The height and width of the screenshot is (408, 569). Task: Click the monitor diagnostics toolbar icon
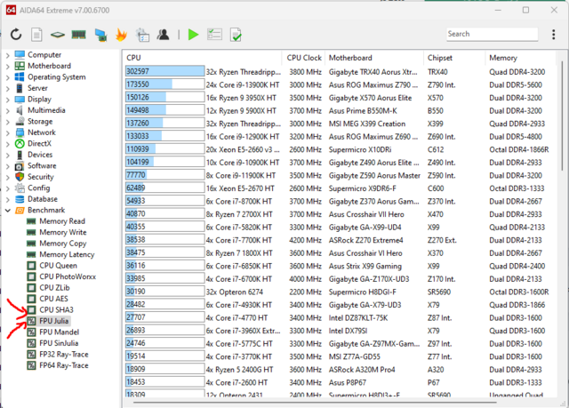[x=100, y=35]
